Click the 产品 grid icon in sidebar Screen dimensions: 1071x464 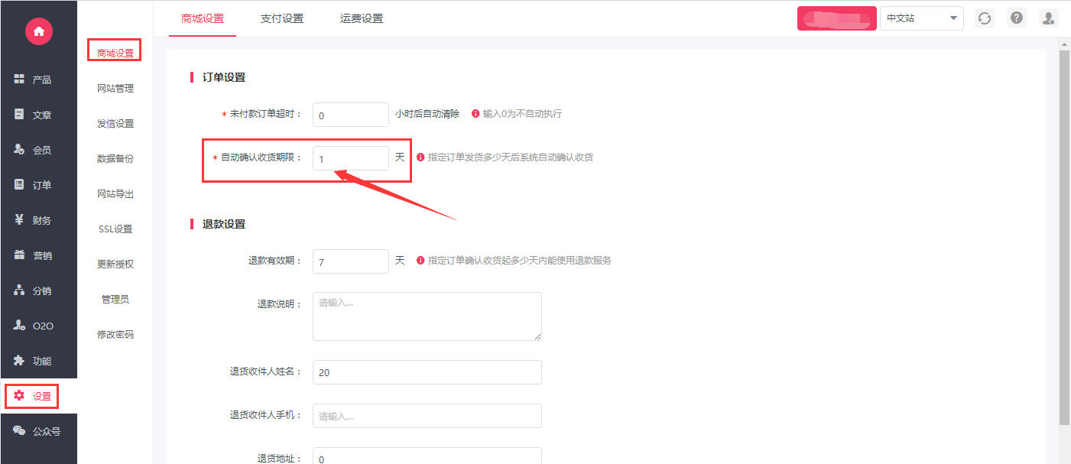click(x=20, y=79)
